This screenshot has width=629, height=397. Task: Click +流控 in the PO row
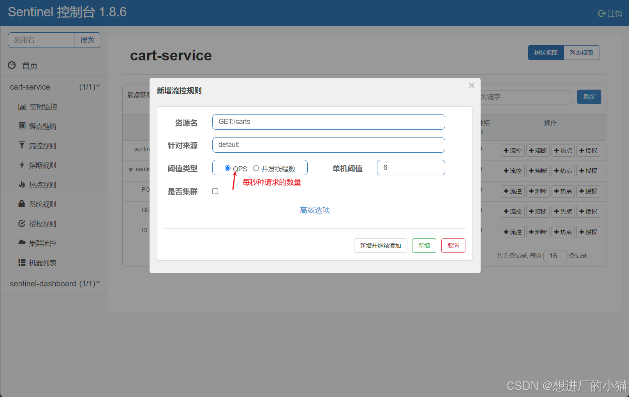[x=513, y=191]
